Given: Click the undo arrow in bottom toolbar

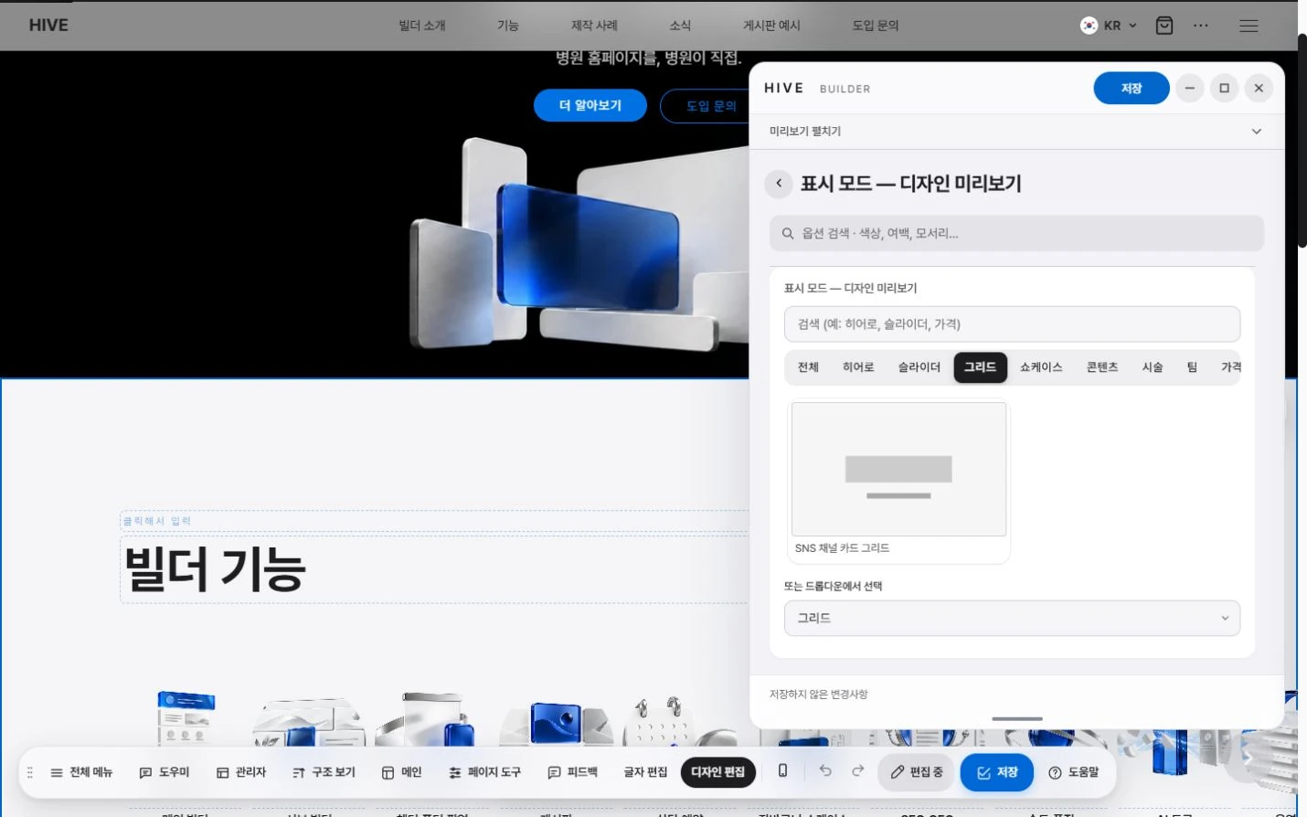Looking at the screenshot, I should [x=825, y=771].
